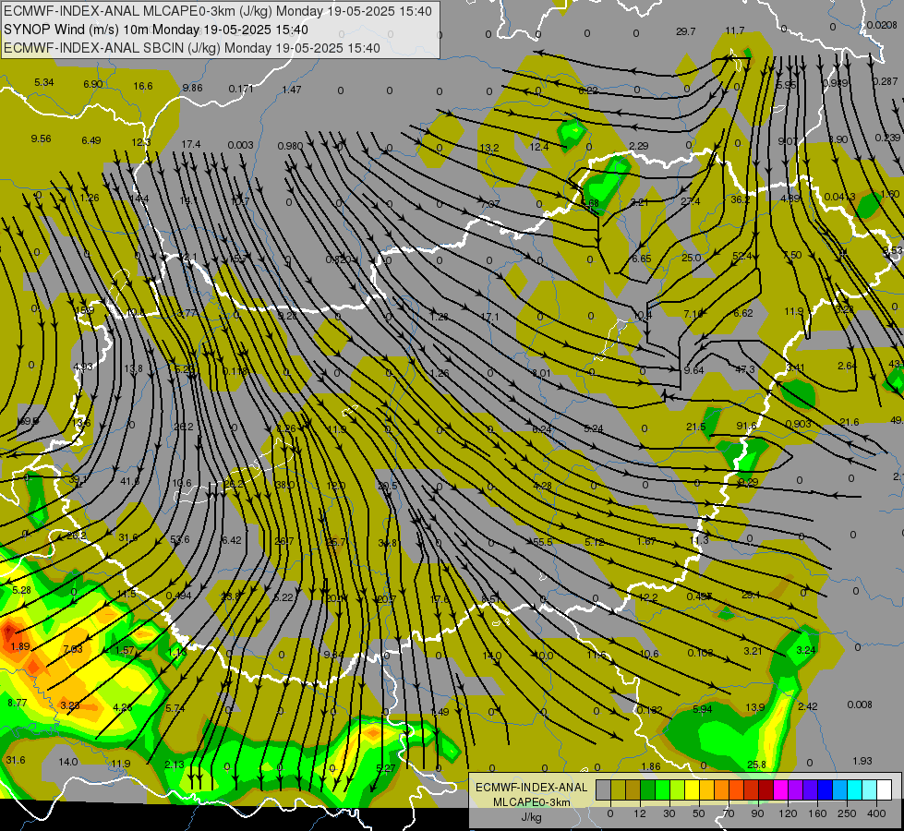The image size is (904, 831).
Task: Click the map value 0.287
Action: click(885, 81)
